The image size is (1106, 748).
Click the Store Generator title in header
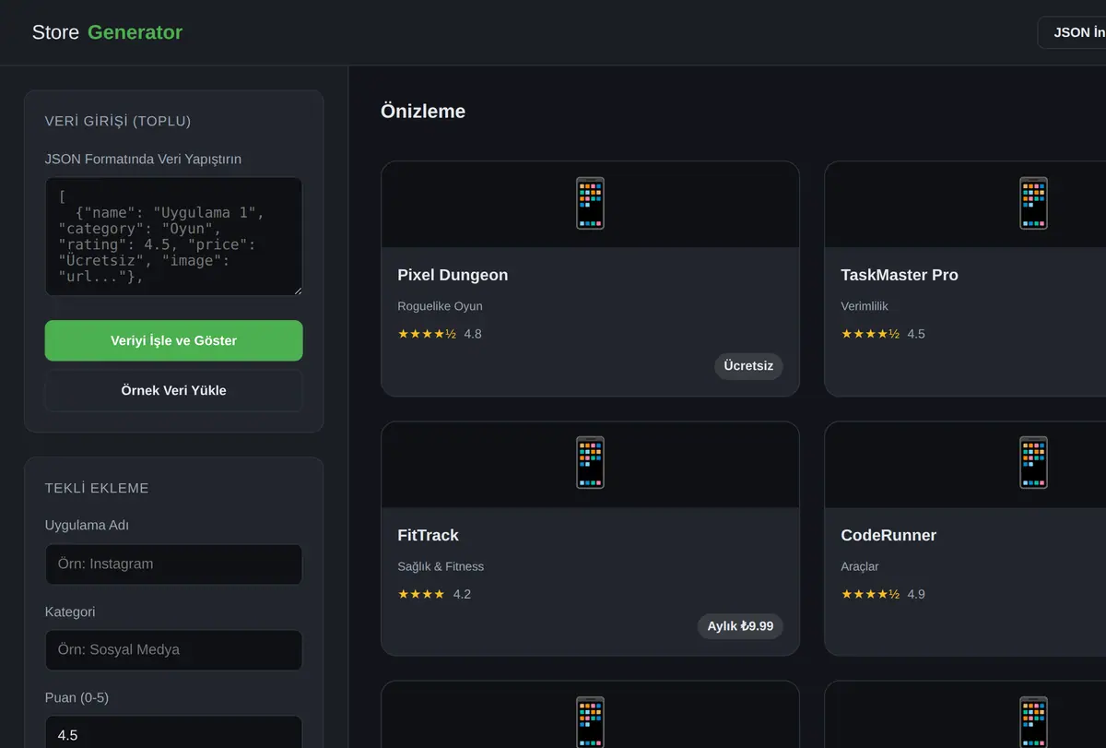[x=107, y=32]
